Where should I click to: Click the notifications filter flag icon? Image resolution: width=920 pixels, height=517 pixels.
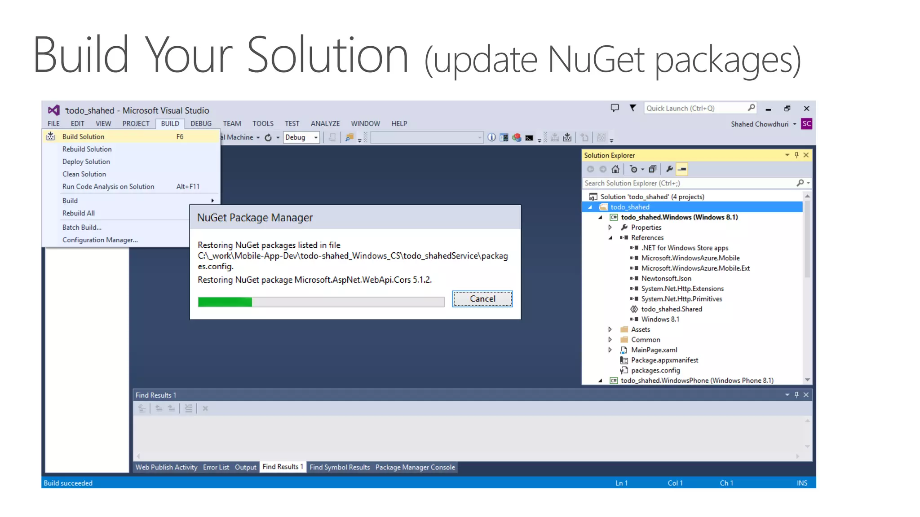point(632,108)
